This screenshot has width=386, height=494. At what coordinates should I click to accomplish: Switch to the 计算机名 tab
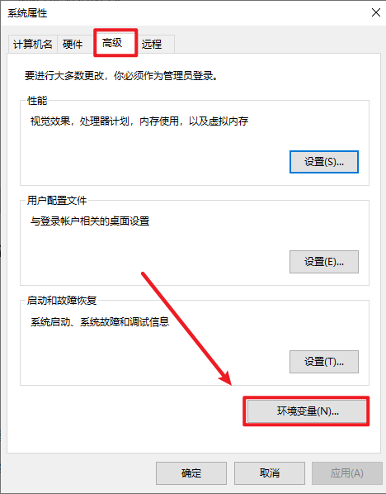[33, 44]
